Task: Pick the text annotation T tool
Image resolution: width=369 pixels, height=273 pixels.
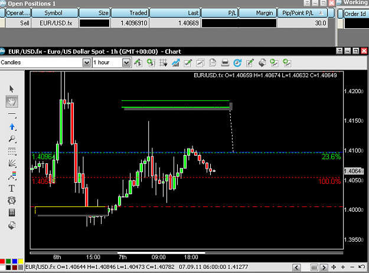Action: [x=12, y=188]
